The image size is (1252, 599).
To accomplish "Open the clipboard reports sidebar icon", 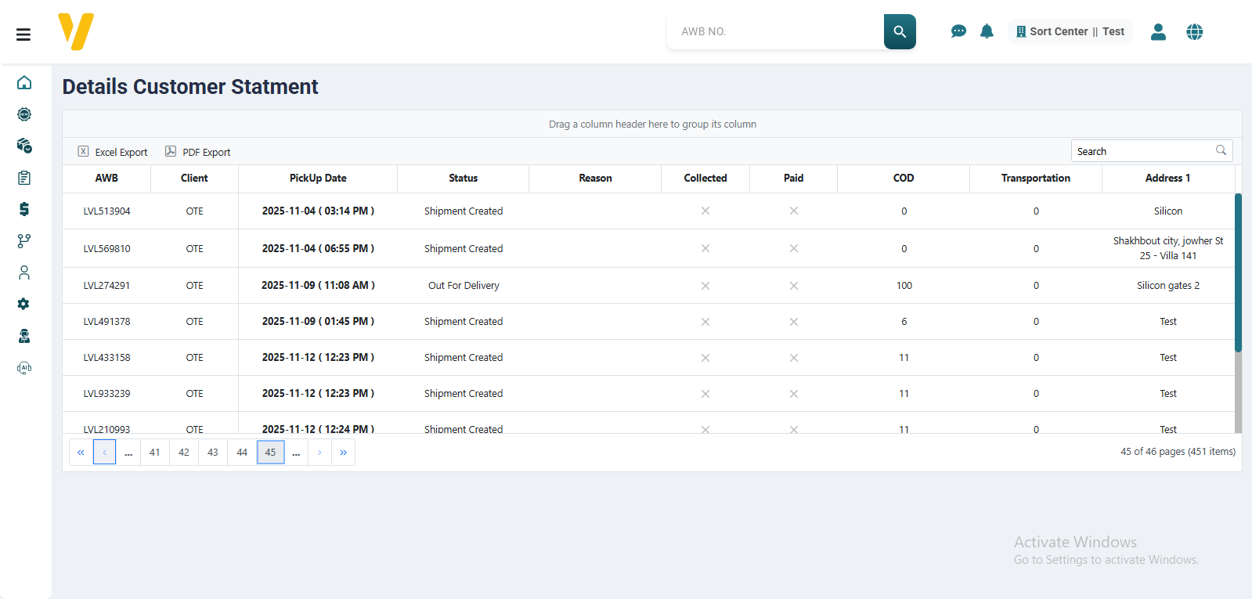I will point(24,178).
